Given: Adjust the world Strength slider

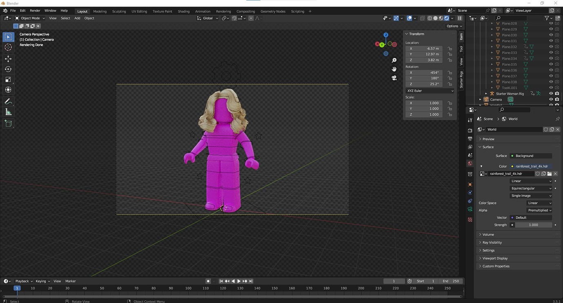Looking at the screenshot, I should 533,224.
